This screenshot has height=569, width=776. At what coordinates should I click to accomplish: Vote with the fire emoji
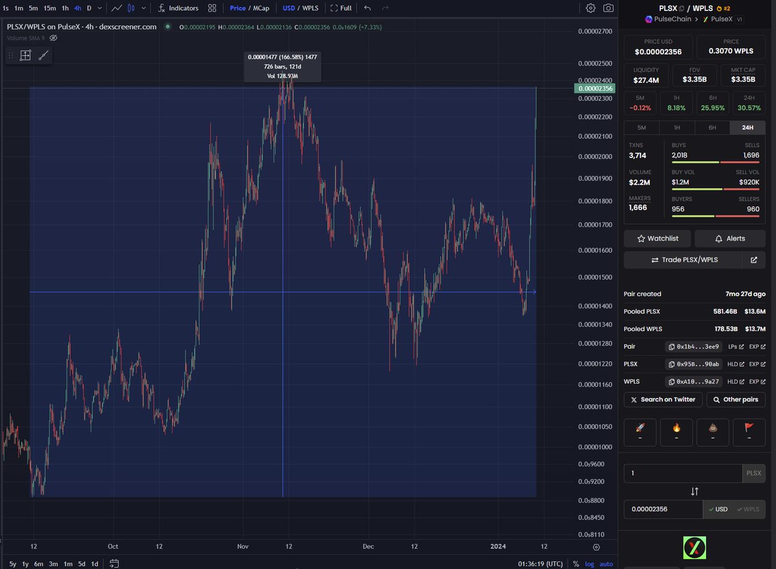676,432
